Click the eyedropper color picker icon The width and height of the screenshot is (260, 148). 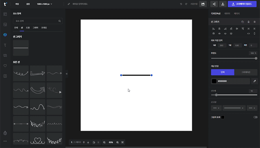tap(255, 81)
